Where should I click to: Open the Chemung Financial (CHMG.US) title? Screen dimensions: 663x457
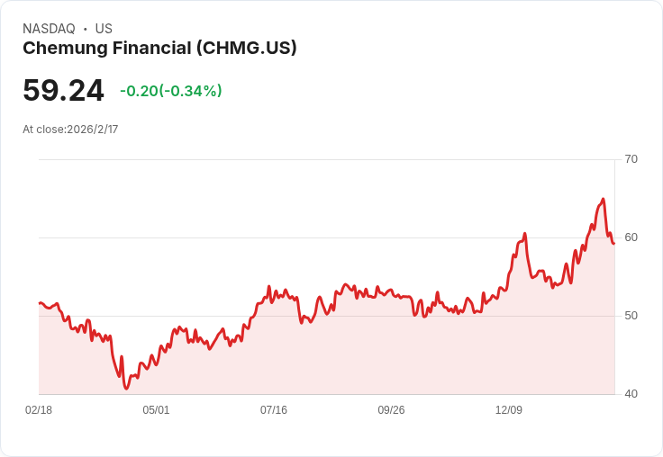point(159,49)
